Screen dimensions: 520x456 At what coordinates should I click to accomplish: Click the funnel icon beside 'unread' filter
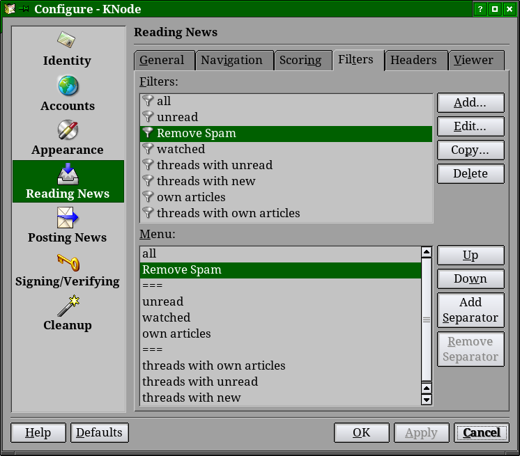(x=148, y=116)
